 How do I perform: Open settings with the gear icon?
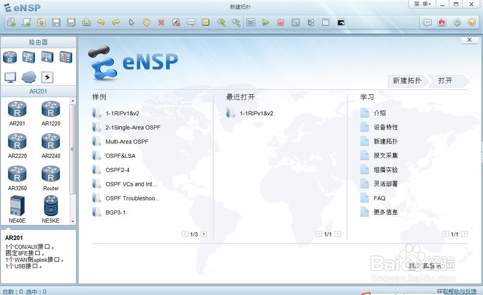click(457, 23)
